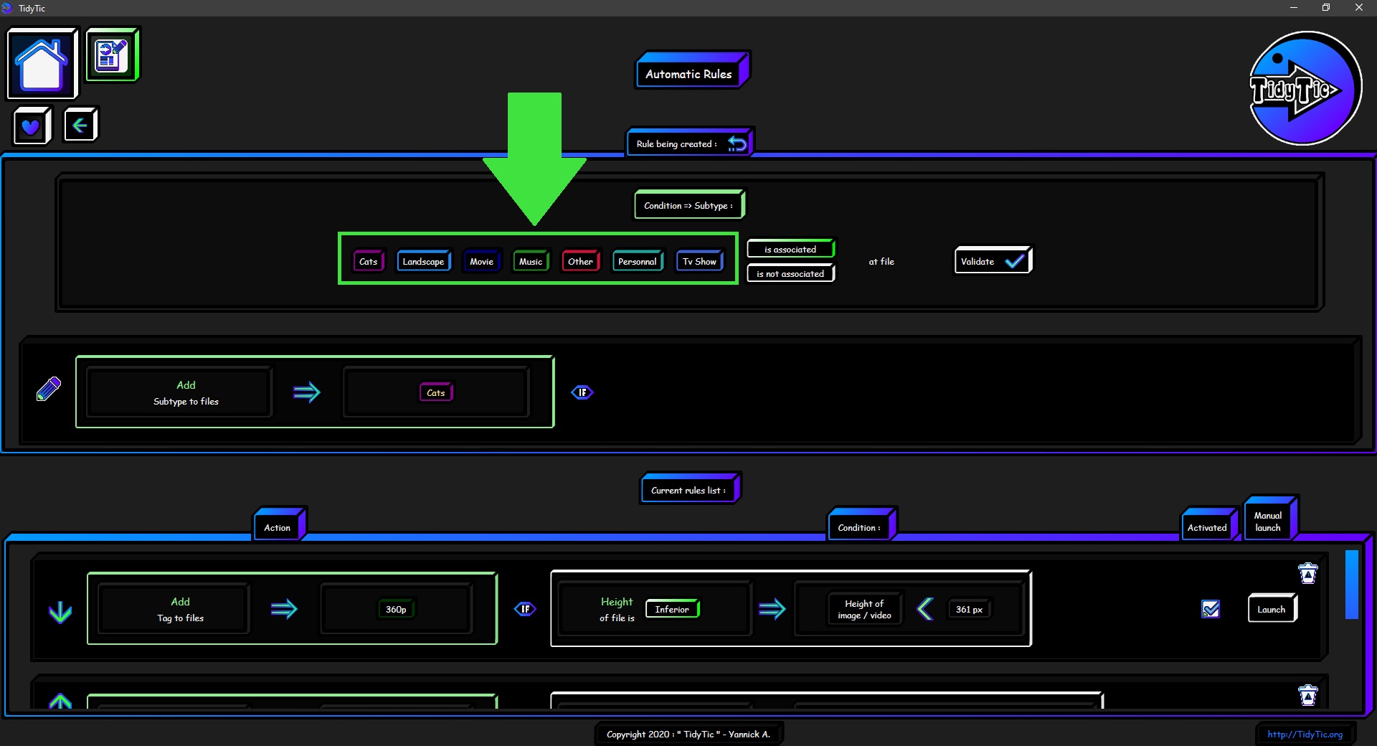The height and width of the screenshot is (746, 1377).
Task: Choose the Personnal subtype tag
Action: (x=638, y=261)
